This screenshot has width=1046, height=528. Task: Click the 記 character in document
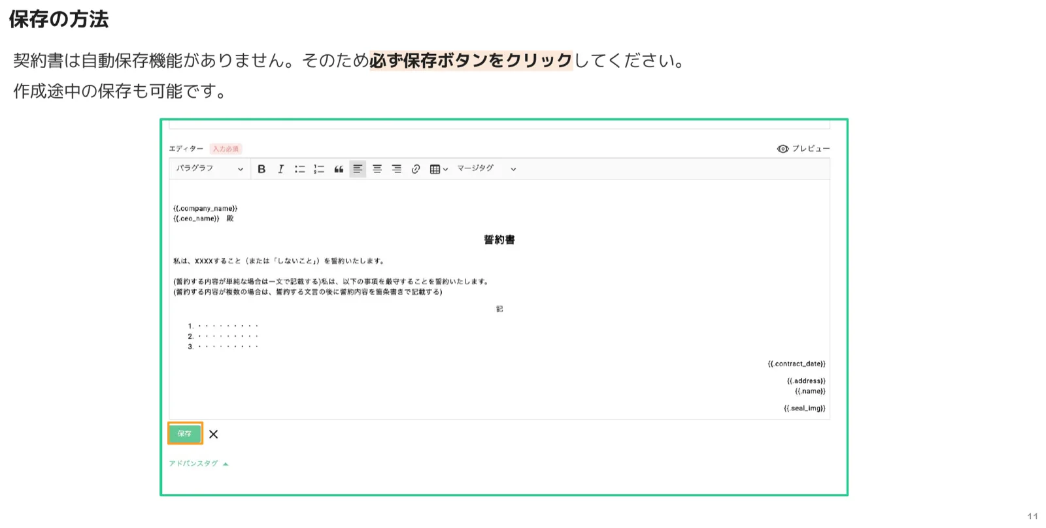coord(499,309)
